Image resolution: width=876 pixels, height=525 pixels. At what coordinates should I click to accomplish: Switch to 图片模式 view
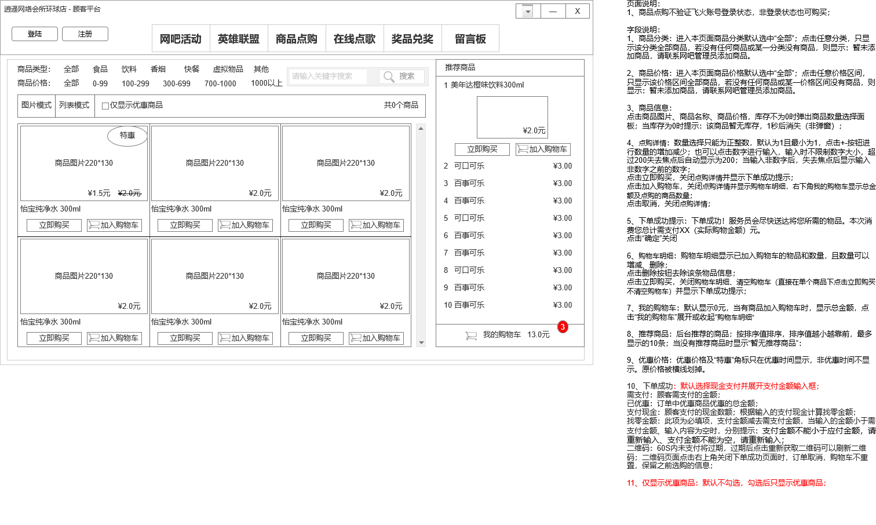pos(36,105)
